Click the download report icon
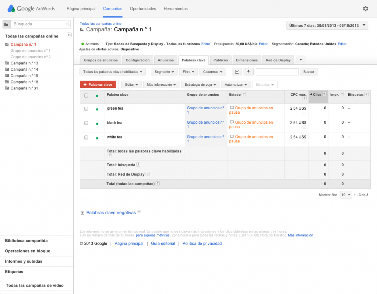The height and width of the screenshot is (294, 377). (x=248, y=72)
